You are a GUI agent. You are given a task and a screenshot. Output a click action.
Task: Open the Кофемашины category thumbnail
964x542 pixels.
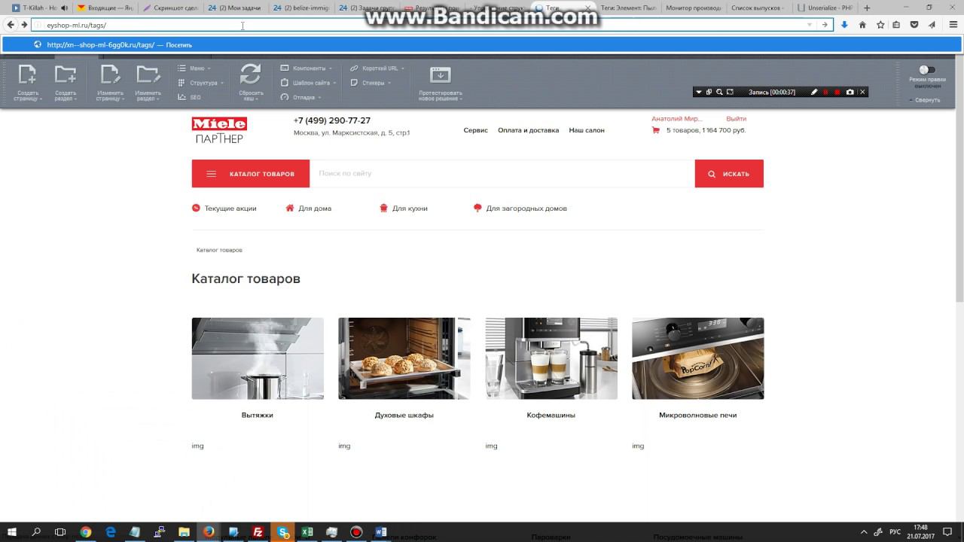click(x=551, y=358)
